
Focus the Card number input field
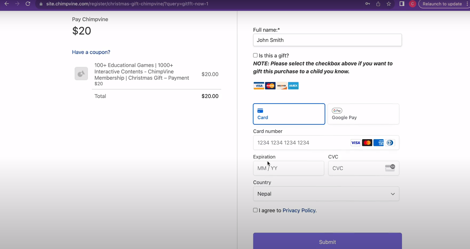326,143
